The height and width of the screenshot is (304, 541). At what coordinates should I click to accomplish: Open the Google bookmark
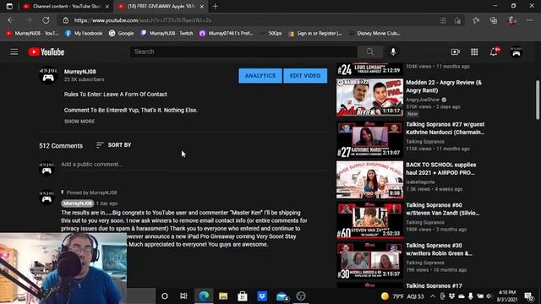coord(122,34)
